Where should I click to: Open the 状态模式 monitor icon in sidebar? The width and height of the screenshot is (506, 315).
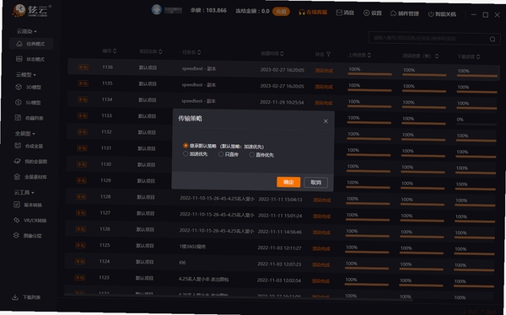tap(19, 59)
